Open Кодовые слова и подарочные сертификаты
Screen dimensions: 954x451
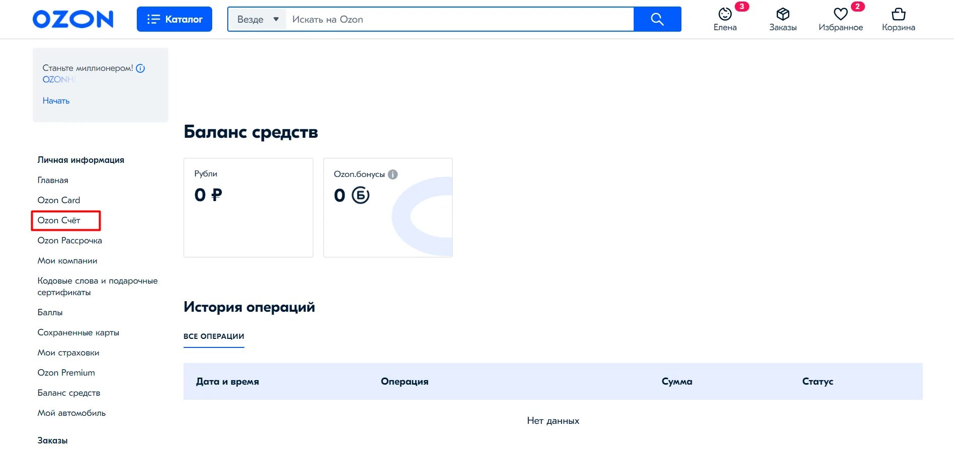tap(98, 286)
